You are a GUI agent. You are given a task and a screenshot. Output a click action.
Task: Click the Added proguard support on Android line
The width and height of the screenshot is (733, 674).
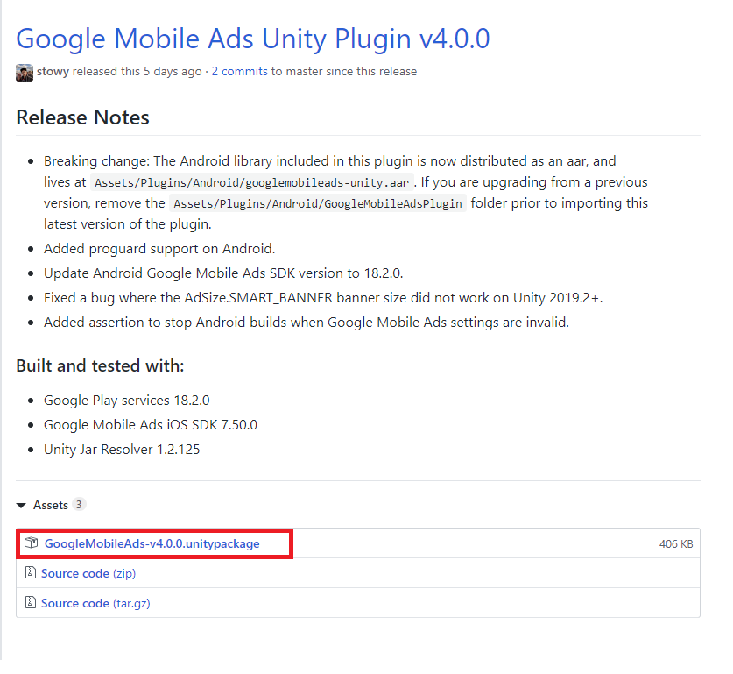[159, 249]
